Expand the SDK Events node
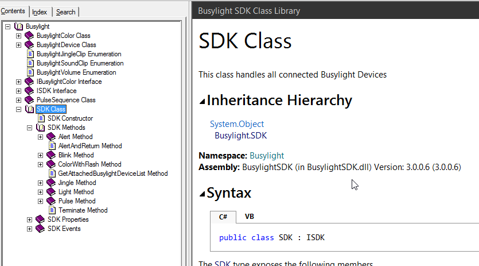 click(x=30, y=229)
